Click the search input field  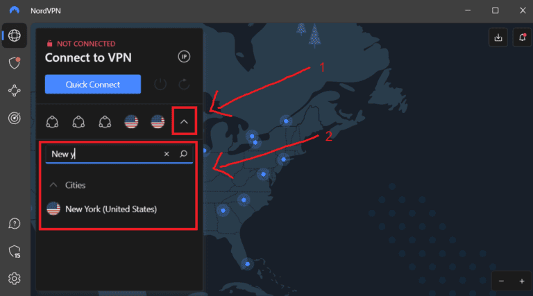click(104, 154)
